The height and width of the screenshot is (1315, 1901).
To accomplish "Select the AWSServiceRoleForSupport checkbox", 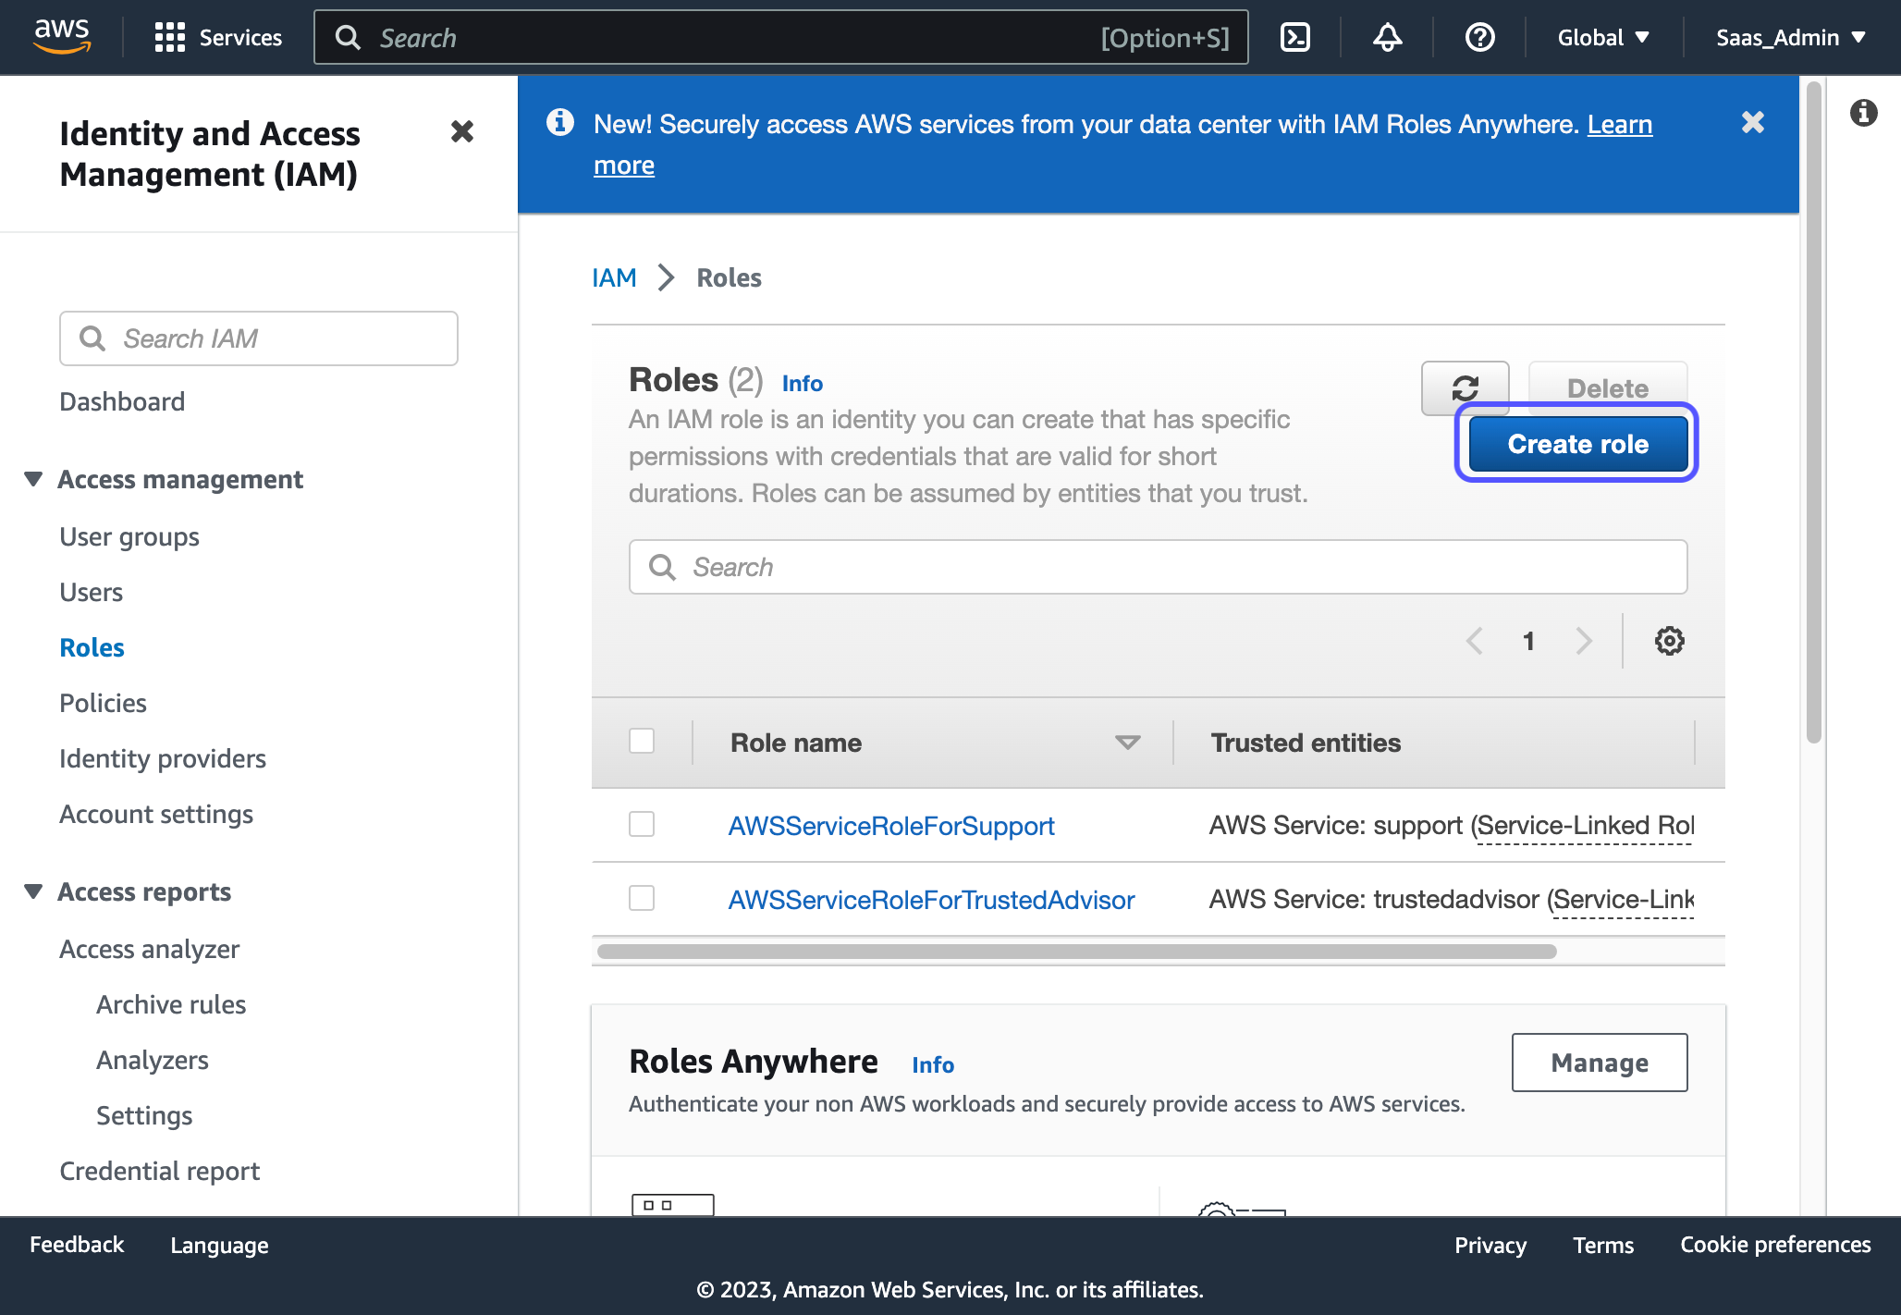I will (642, 824).
